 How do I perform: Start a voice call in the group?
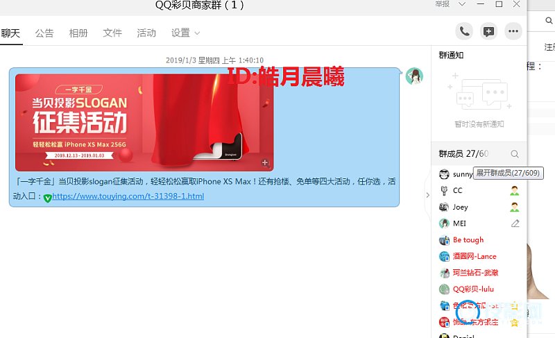[x=465, y=31]
